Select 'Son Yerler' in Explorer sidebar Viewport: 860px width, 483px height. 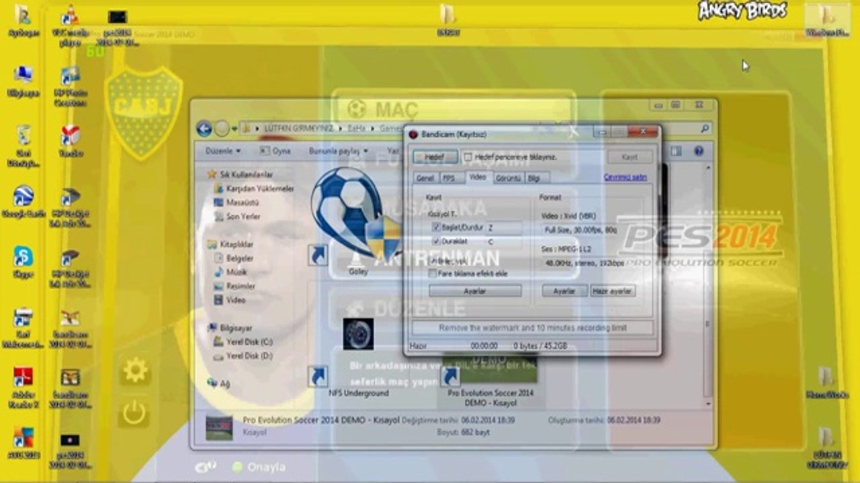236,217
